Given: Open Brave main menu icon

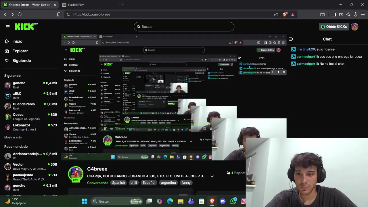Looking at the screenshot, I should pyautogui.click(x=363, y=14).
